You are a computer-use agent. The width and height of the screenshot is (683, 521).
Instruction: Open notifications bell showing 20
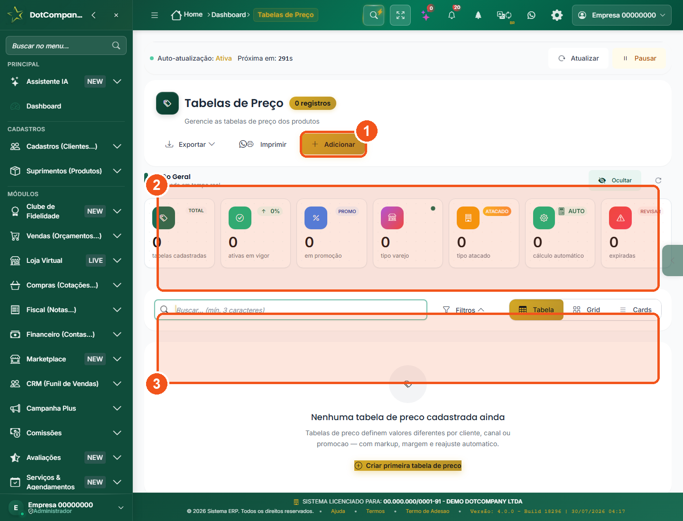pos(452,15)
